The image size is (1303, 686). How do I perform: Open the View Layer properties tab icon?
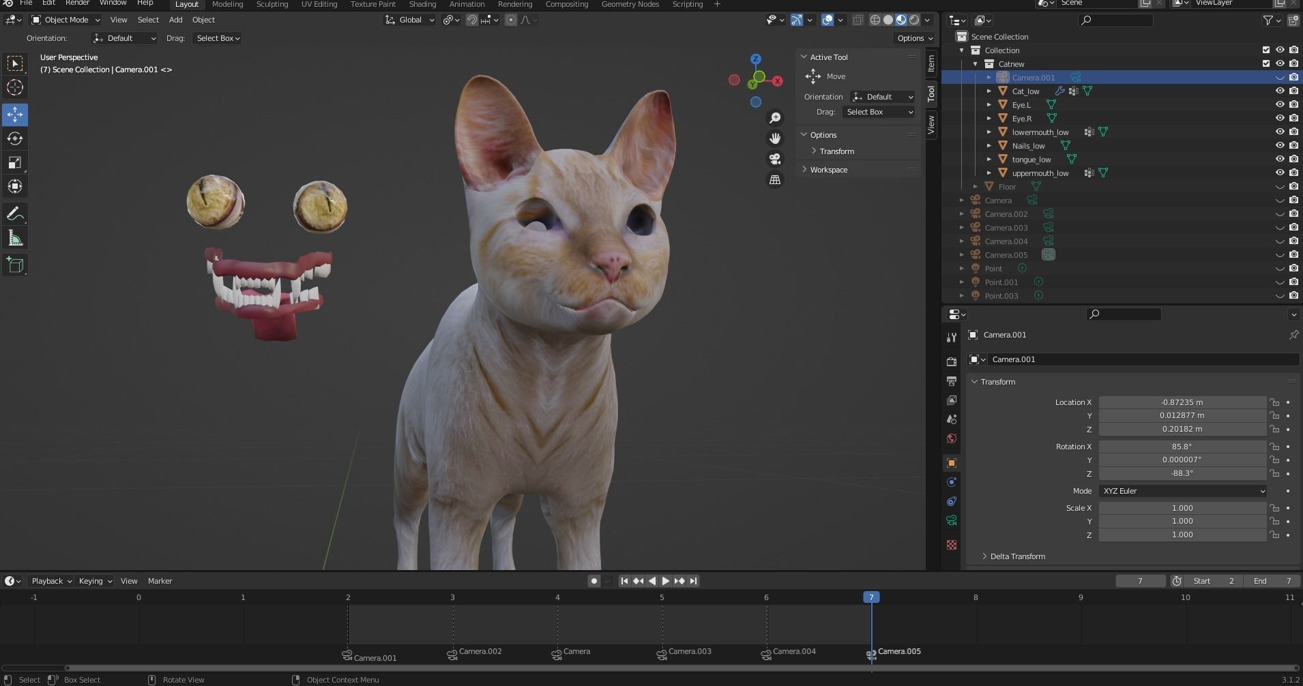[951, 400]
